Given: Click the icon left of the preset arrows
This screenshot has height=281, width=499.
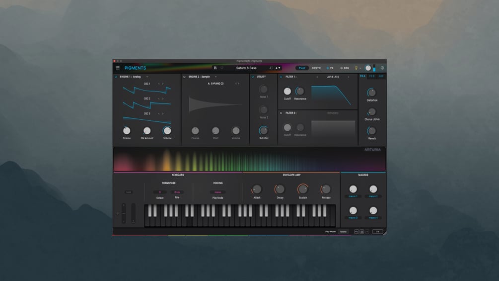Looking at the screenshot, I should (x=271, y=68).
